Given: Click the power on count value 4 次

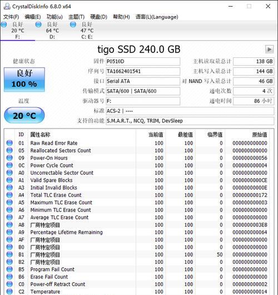Looking at the screenshot, I should [254, 91].
